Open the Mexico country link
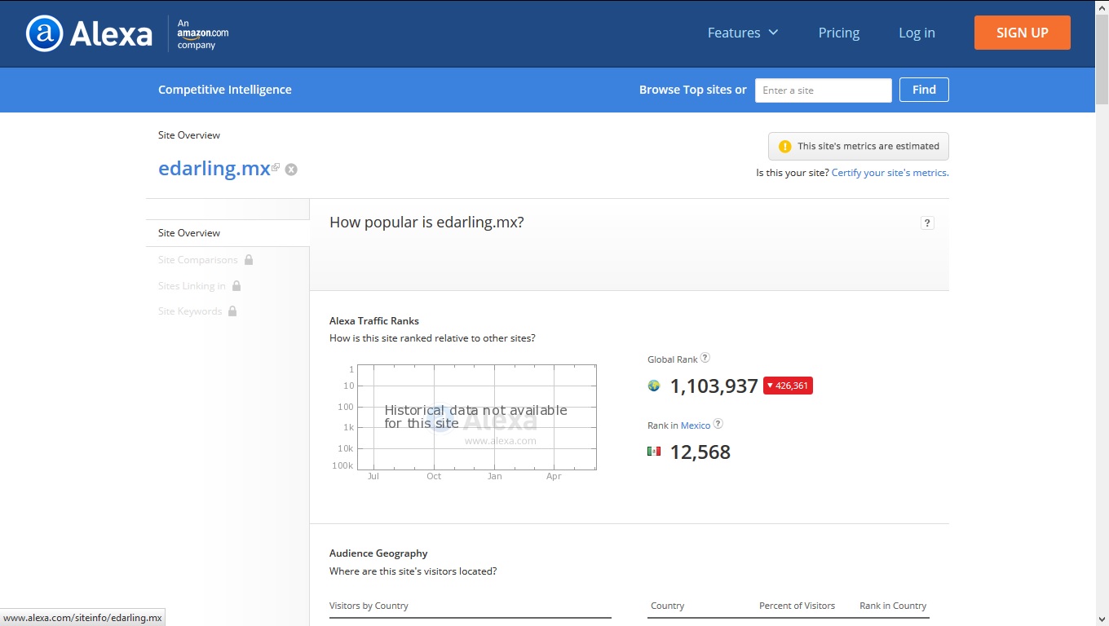The width and height of the screenshot is (1109, 626). (x=696, y=425)
